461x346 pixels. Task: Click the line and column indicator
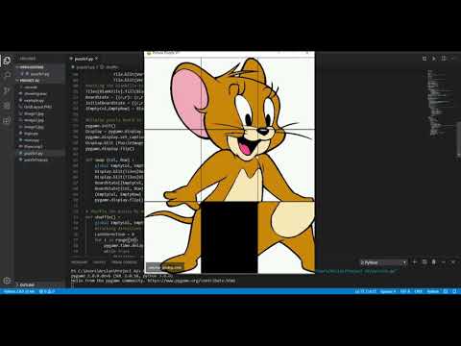pyautogui.click(x=365, y=291)
